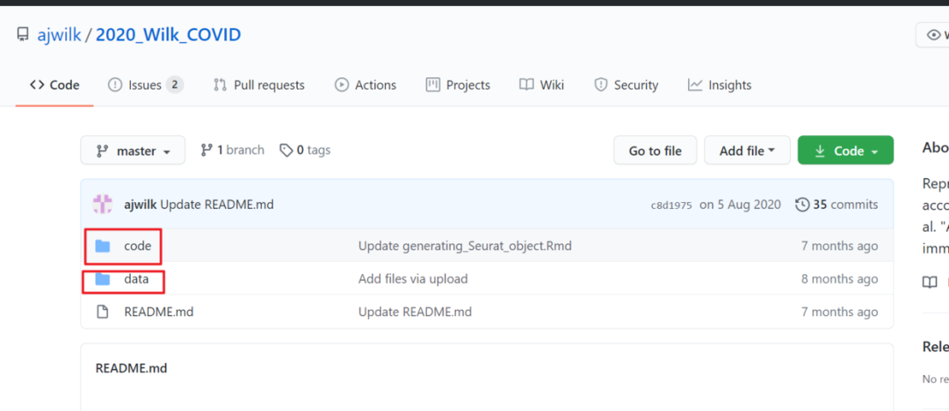Open the 2020_Wilk_COVID repository link

pyautogui.click(x=168, y=35)
